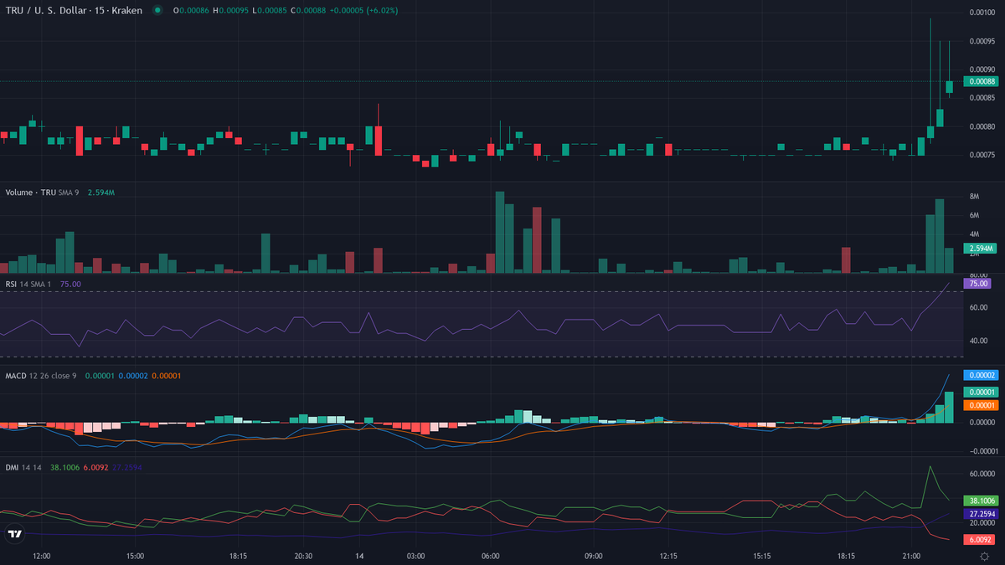This screenshot has height=565, width=1005.
Task: Click the volume value tag 2.594M
Action: [980, 249]
